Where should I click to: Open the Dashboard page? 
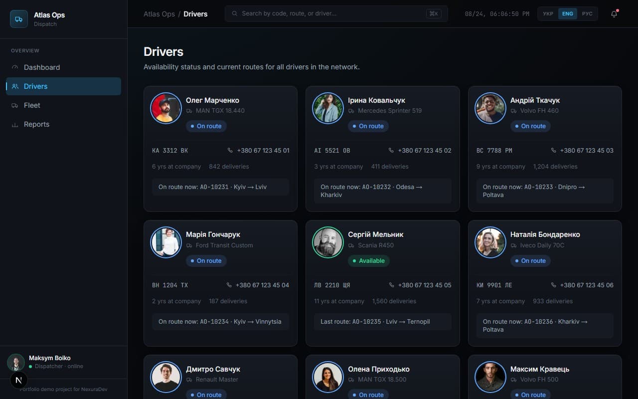(x=63, y=67)
